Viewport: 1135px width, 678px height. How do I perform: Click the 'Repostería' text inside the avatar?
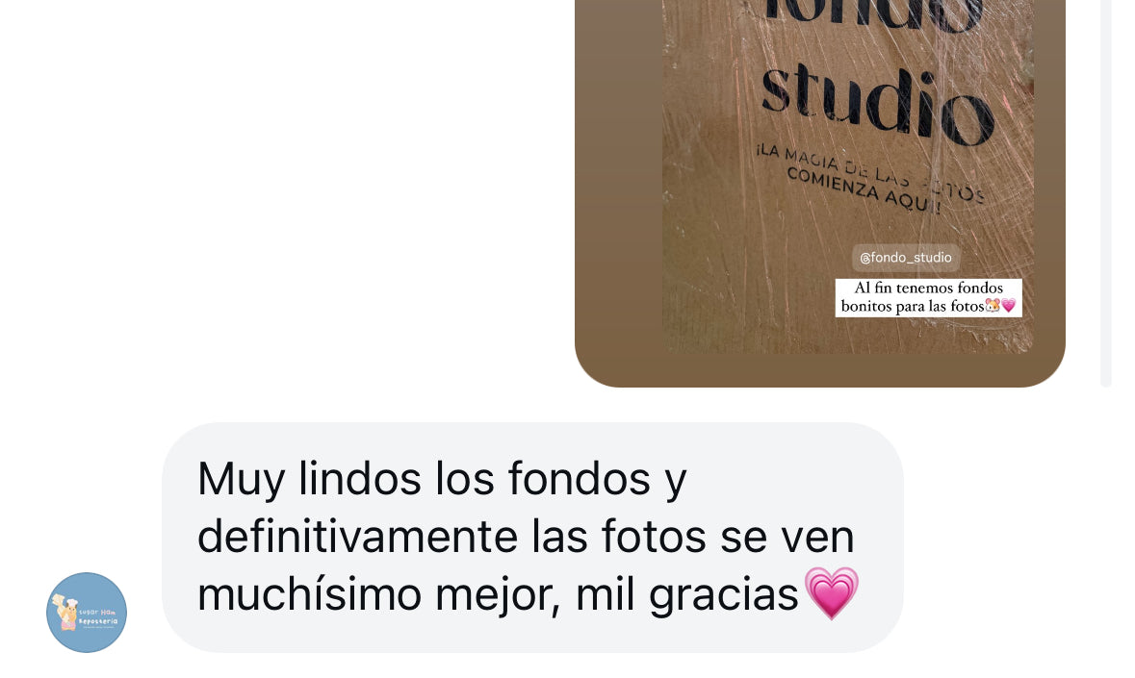[x=98, y=621]
